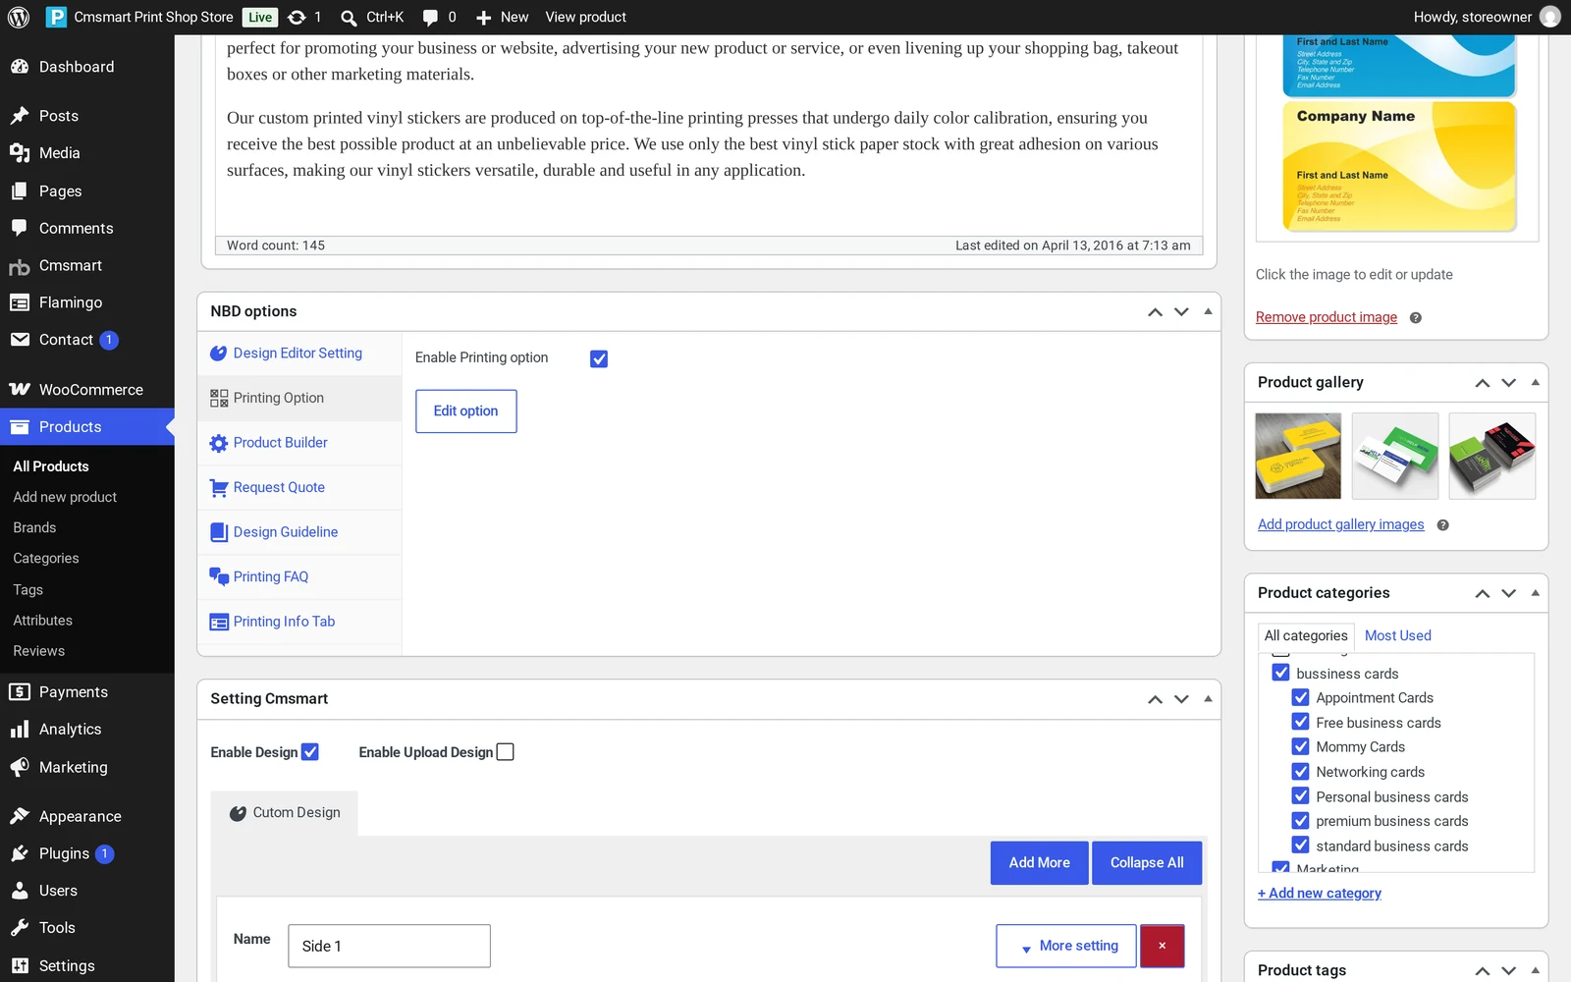This screenshot has height=982, width=1571.
Task: Delete Side 1 with the red X button
Action: pyautogui.click(x=1162, y=946)
